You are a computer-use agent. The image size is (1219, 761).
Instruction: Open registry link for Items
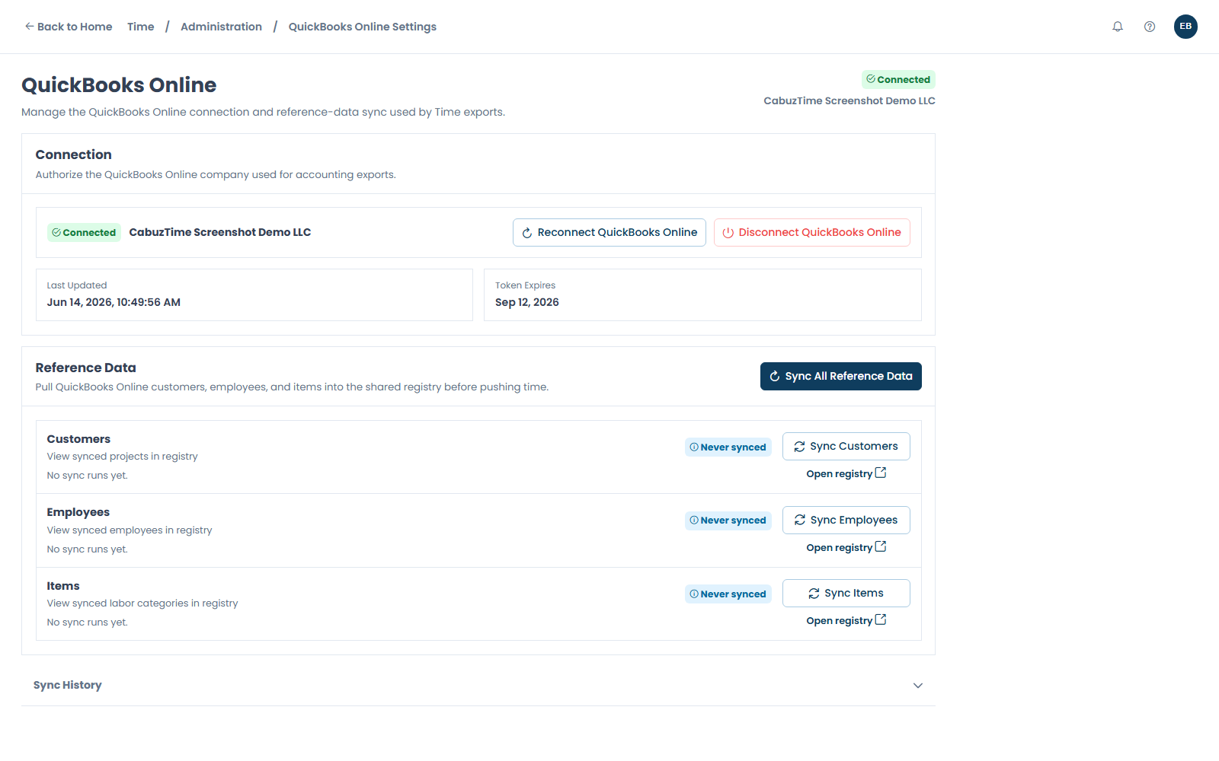pos(846,620)
